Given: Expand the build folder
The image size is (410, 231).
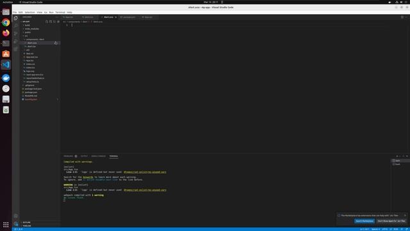Looking at the screenshot, I should click(27, 26).
